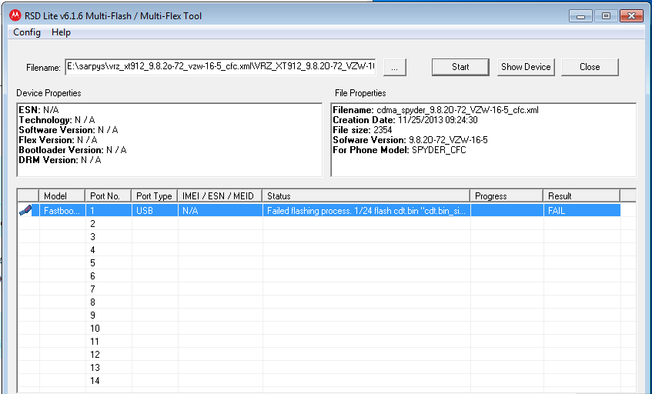Select port number 6 row

[x=326, y=276]
